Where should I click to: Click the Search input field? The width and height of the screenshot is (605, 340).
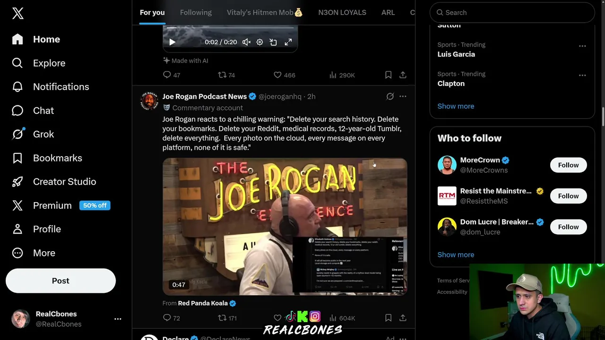click(512, 12)
